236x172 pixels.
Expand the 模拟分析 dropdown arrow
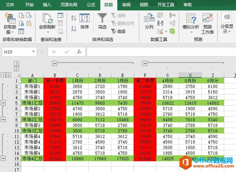[192, 32]
